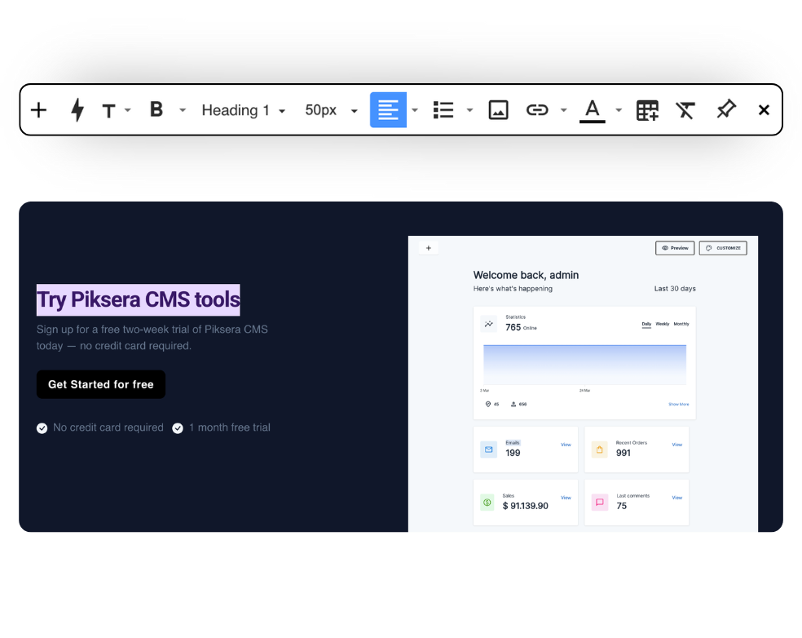
Task: Click the plus add-block icon in toolbar
Action: pos(38,110)
